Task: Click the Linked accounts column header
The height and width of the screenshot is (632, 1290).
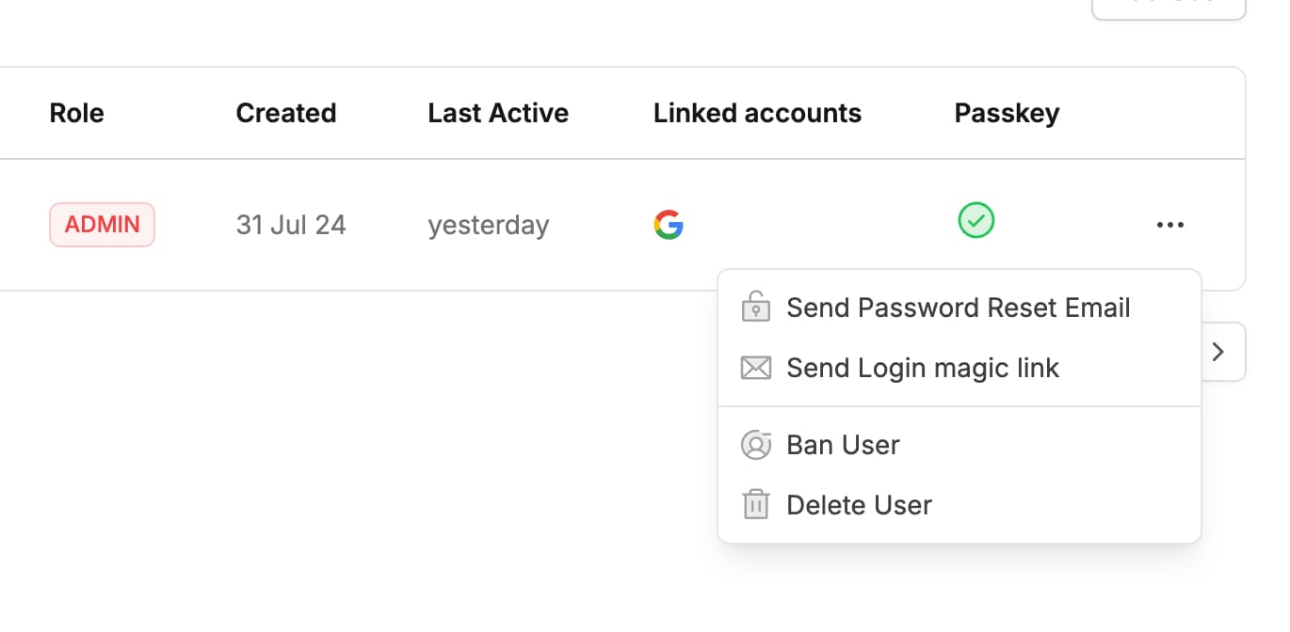Action: pyautogui.click(x=757, y=113)
